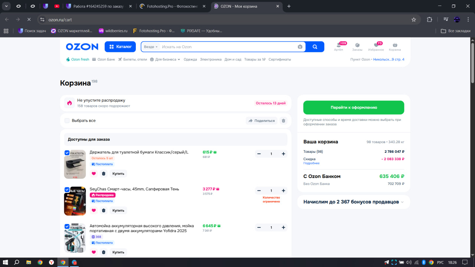Image resolution: width=475 pixels, height=267 pixels.
Task: Open the Заказы orders icon
Action: (357, 46)
